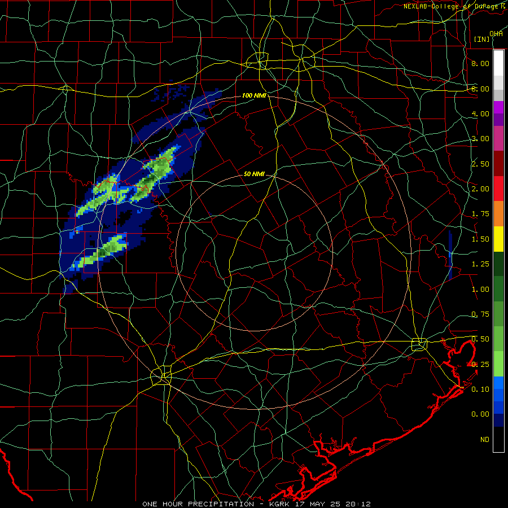The height and width of the screenshot is (508, 508).
Task: Click the ONE HOUR PRECIPITATION title text
Action: 198,504
